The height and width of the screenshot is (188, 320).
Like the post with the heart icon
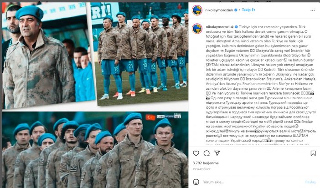[x=196, y=153]
